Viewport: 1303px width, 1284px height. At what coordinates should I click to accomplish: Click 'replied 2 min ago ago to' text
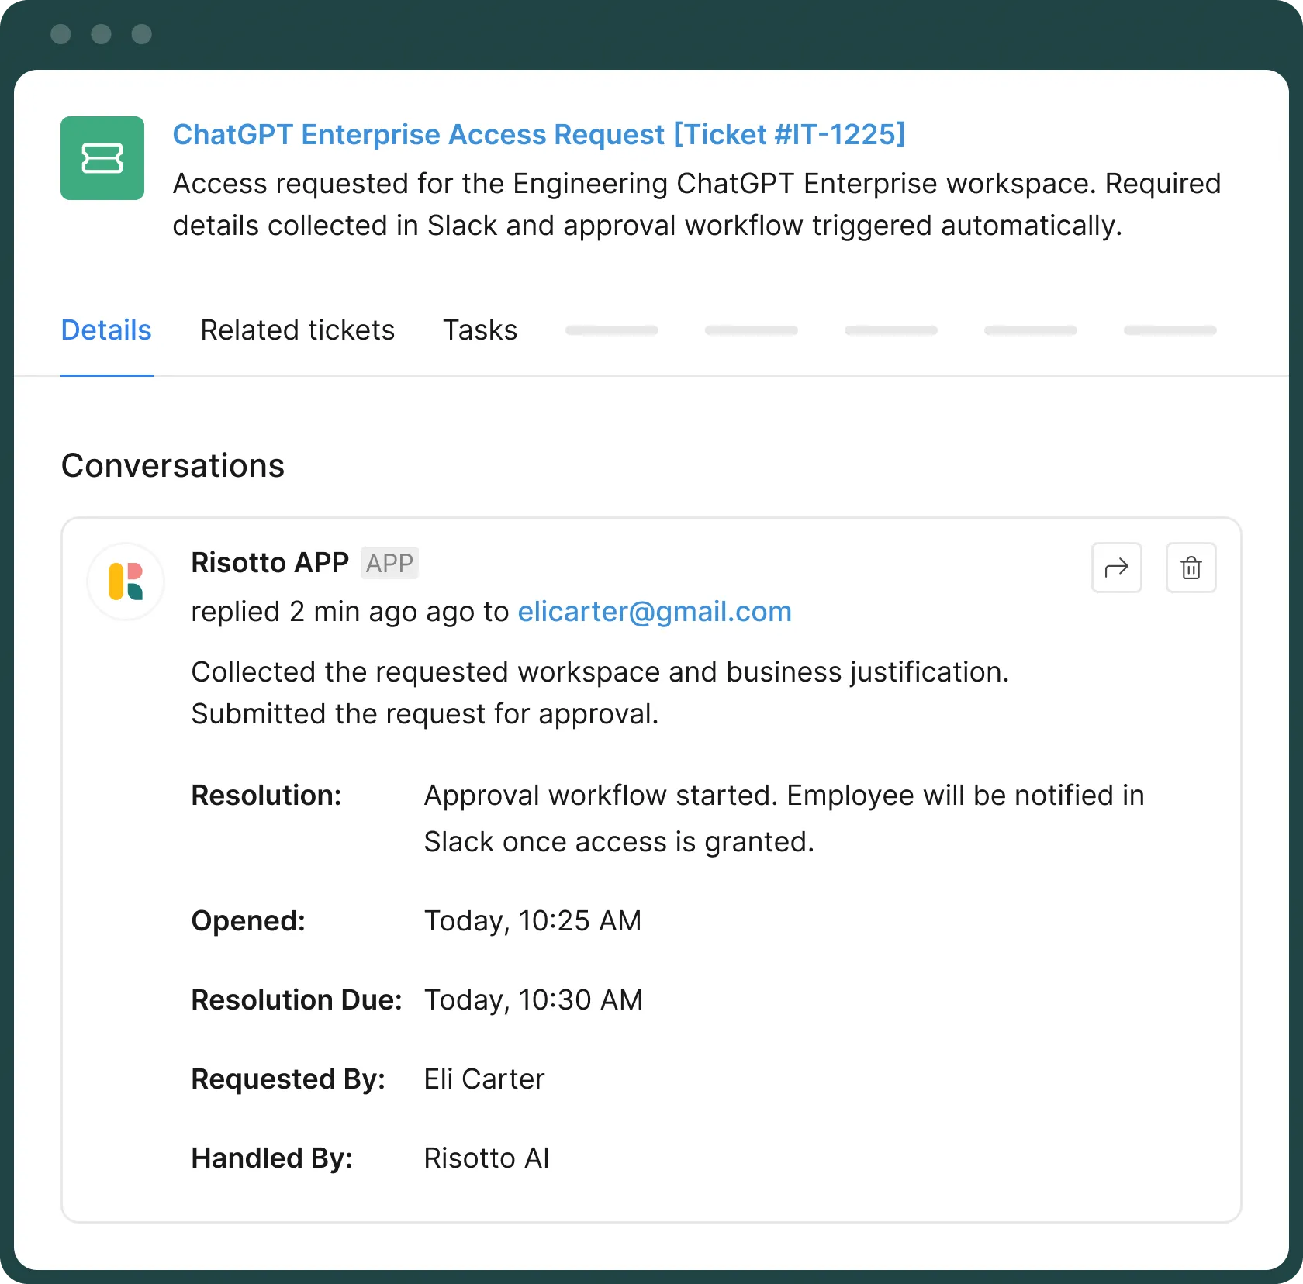pos(350,612)
